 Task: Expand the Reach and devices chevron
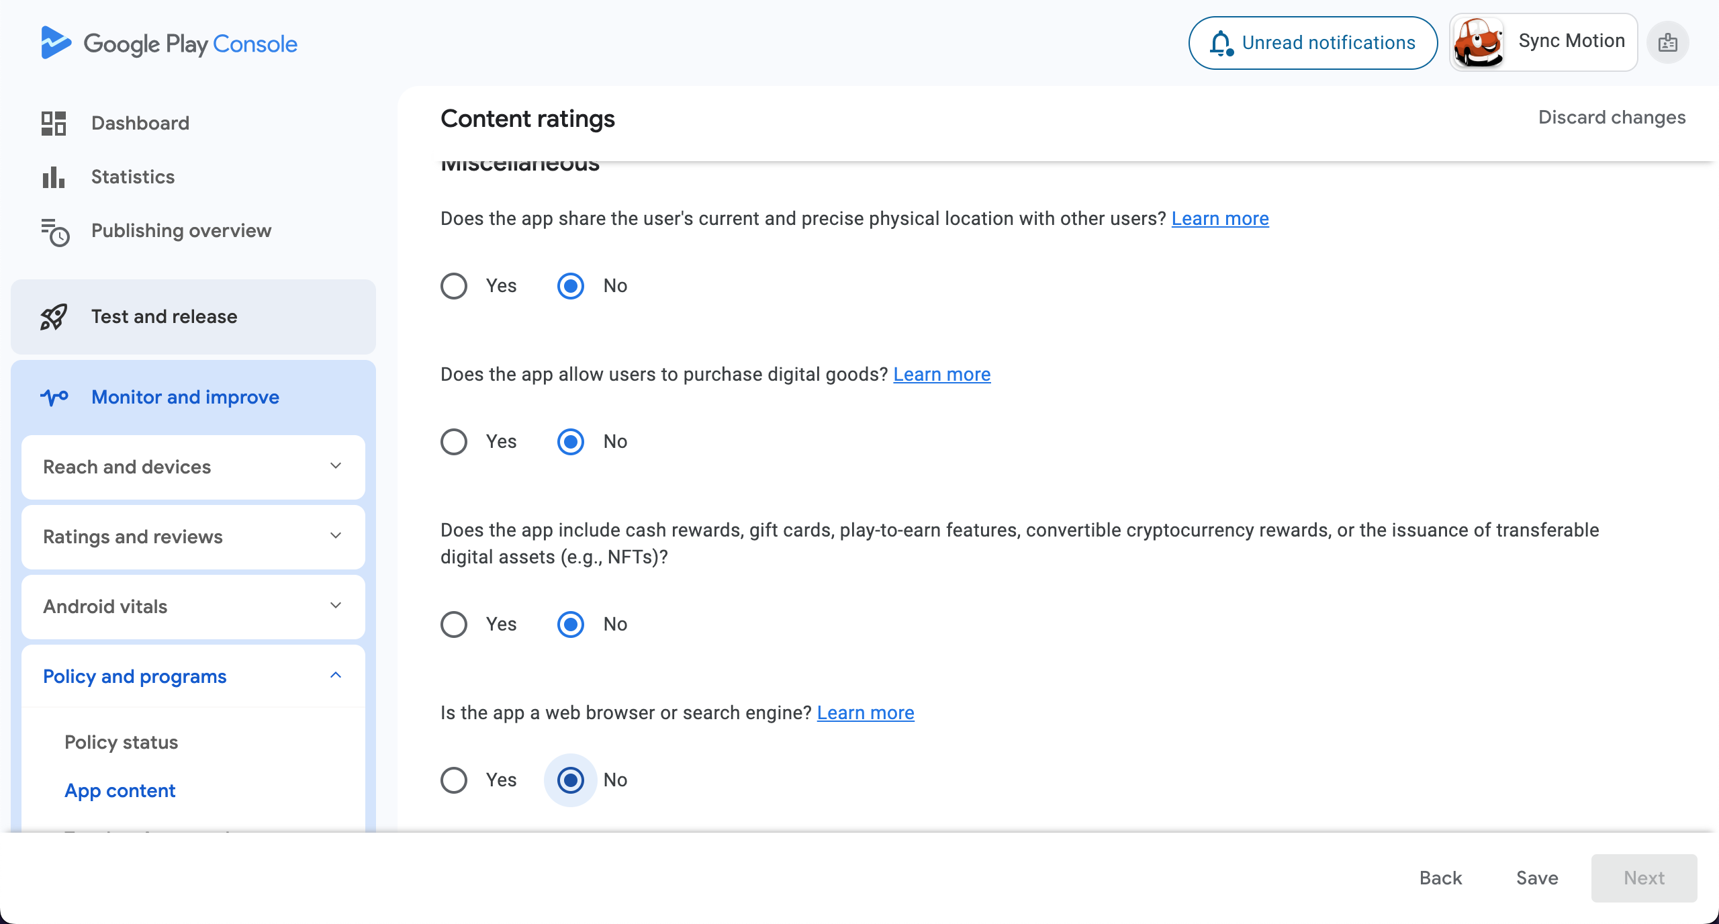point(336,466)
